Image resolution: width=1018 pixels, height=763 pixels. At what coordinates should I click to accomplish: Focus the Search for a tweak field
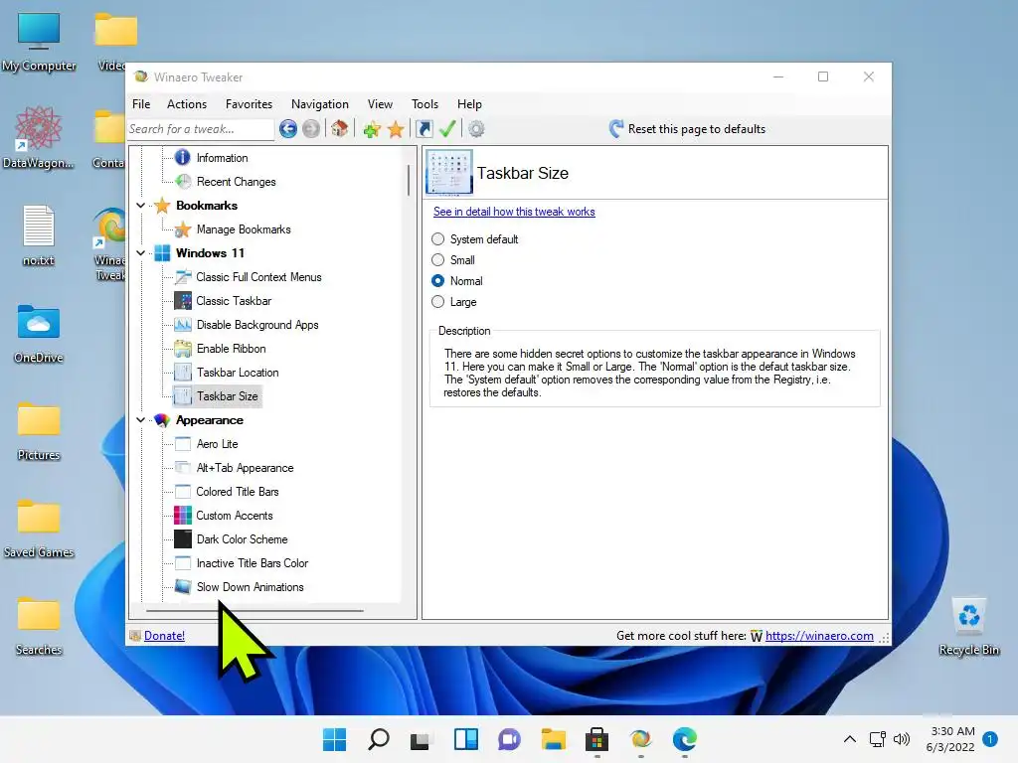coord(201,129)
